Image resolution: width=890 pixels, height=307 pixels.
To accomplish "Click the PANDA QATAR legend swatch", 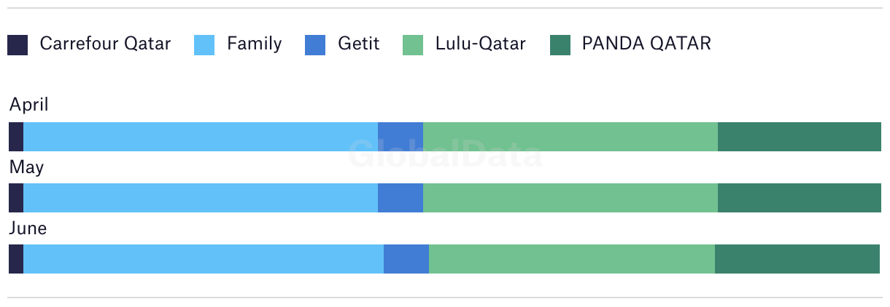I will 560,45.
